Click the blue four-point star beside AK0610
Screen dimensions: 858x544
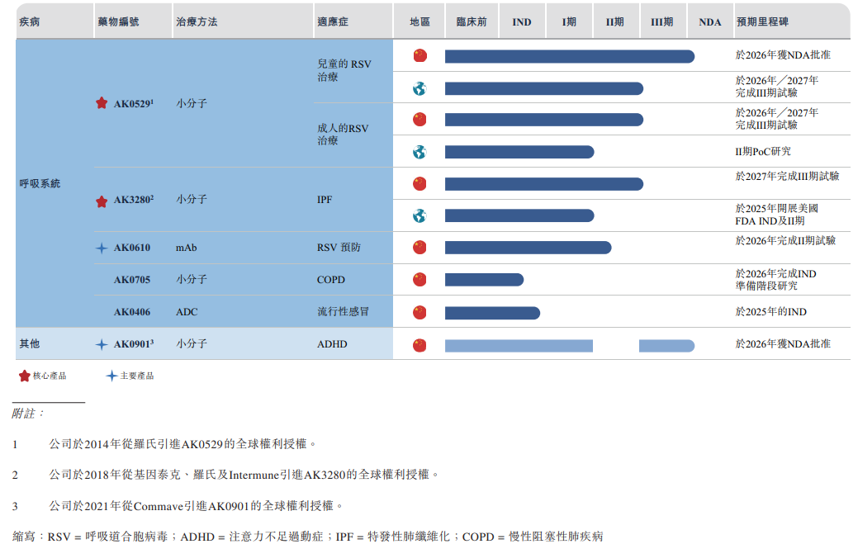102,248
